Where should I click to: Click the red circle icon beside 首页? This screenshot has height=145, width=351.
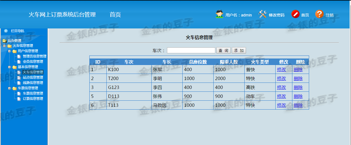295,14
